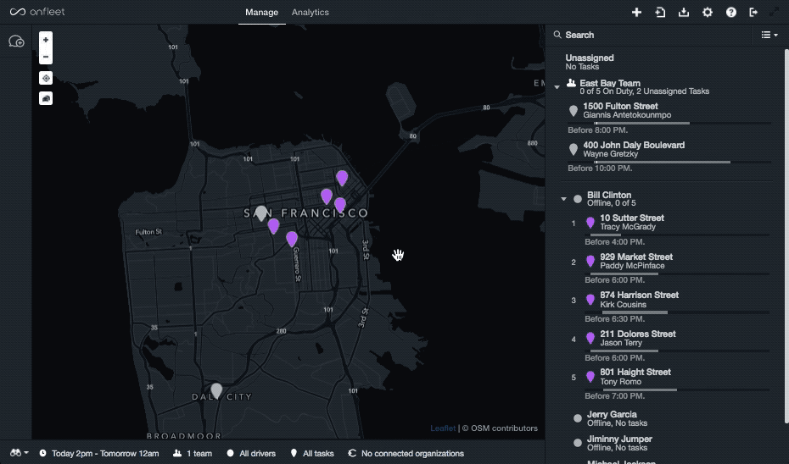Screen dimensions: 789x464
Task: Zoom in the map with plus button
Action: [46, 40]
